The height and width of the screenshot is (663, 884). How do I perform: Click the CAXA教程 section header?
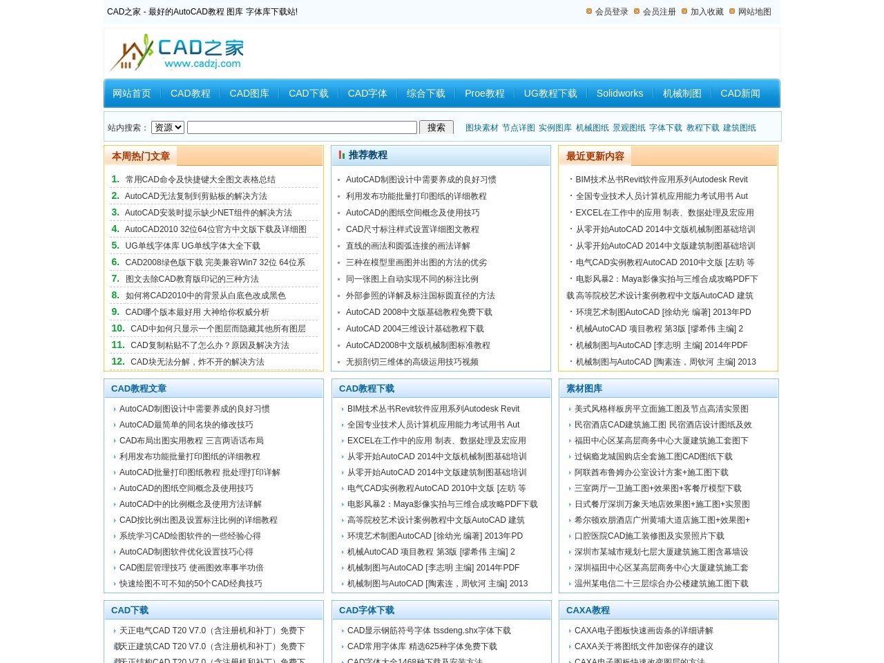(x=588, y=611)
